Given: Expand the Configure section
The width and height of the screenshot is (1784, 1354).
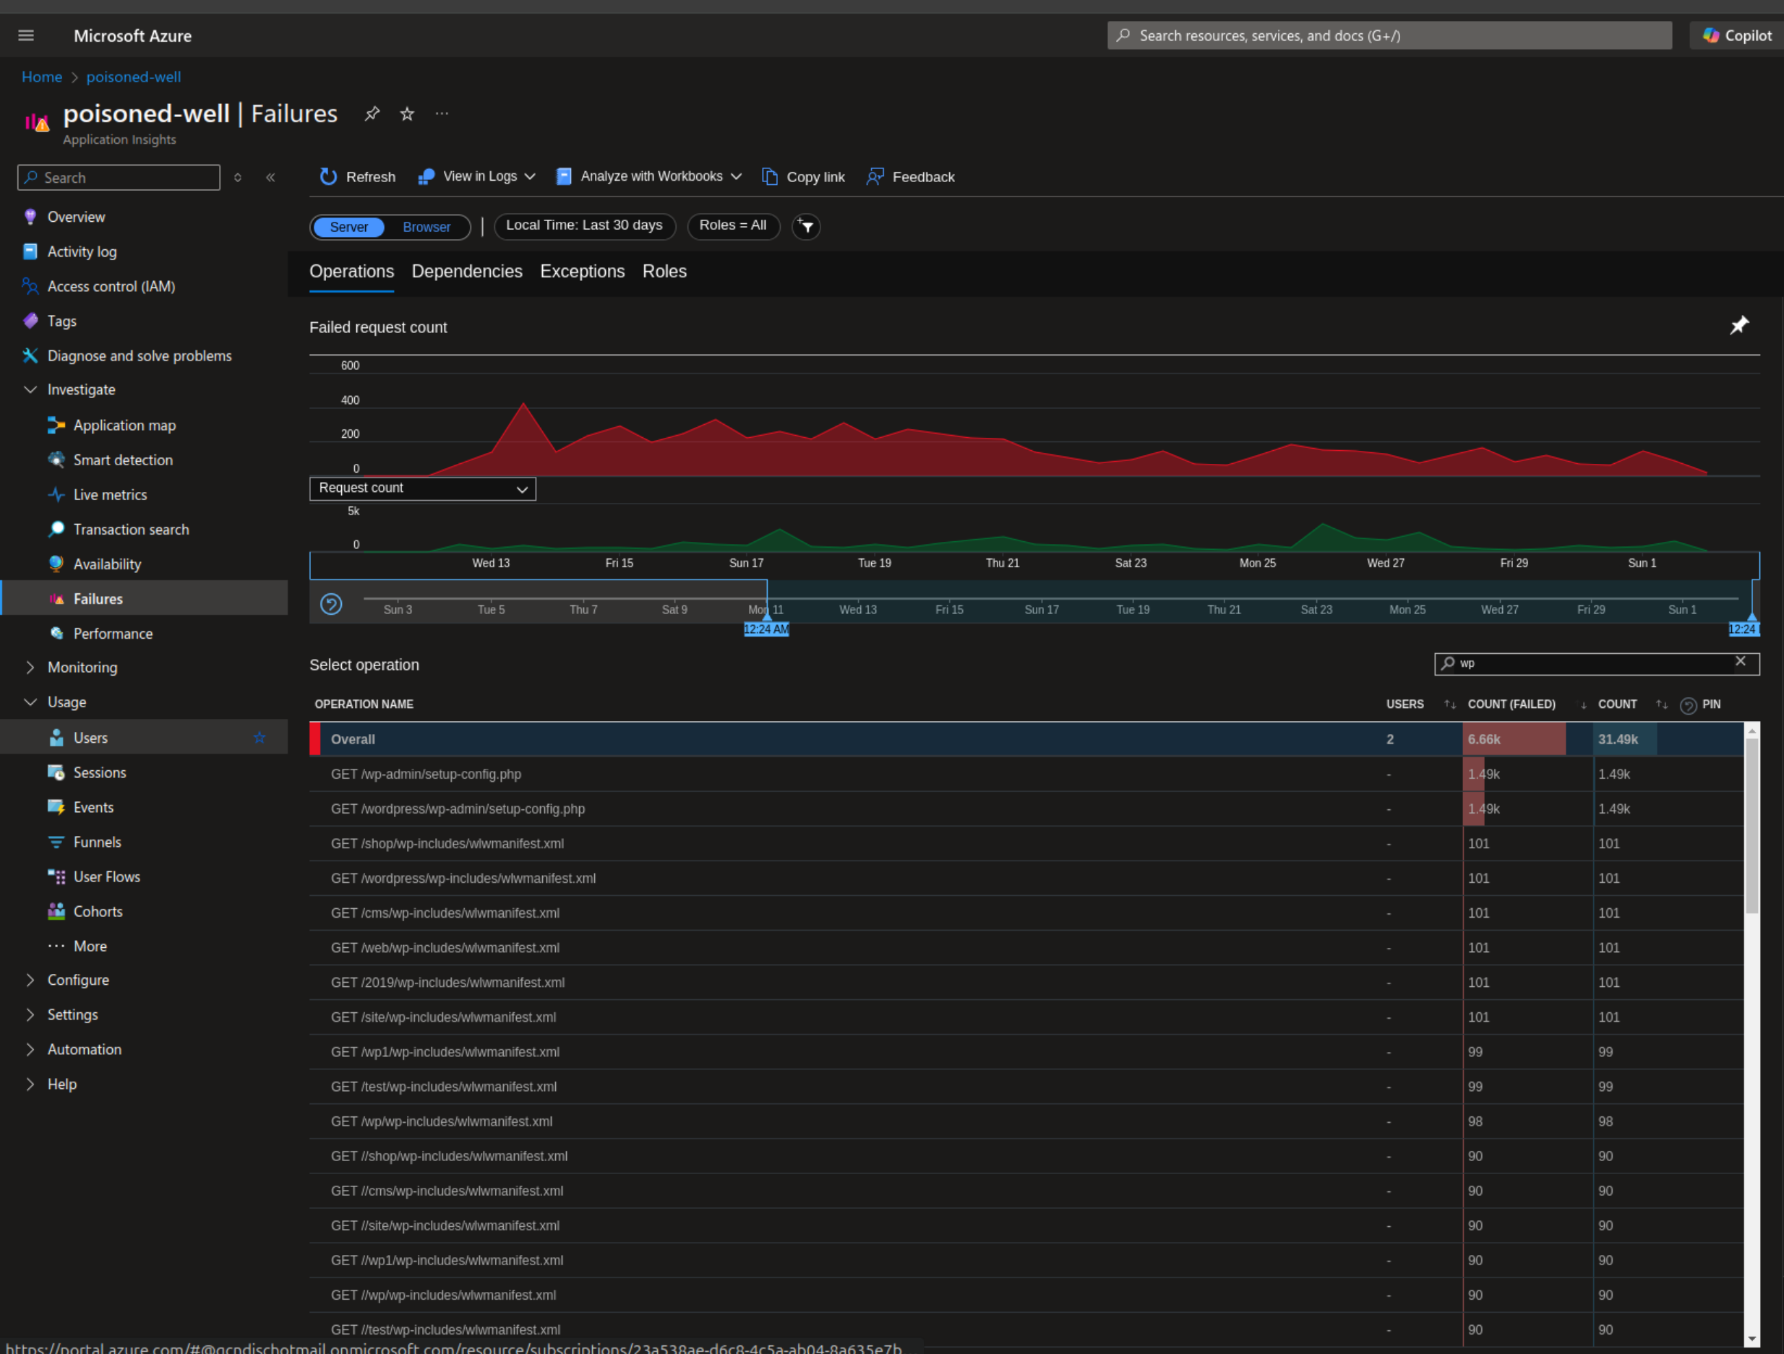Looking at the screenshot, I should (30, 980).
